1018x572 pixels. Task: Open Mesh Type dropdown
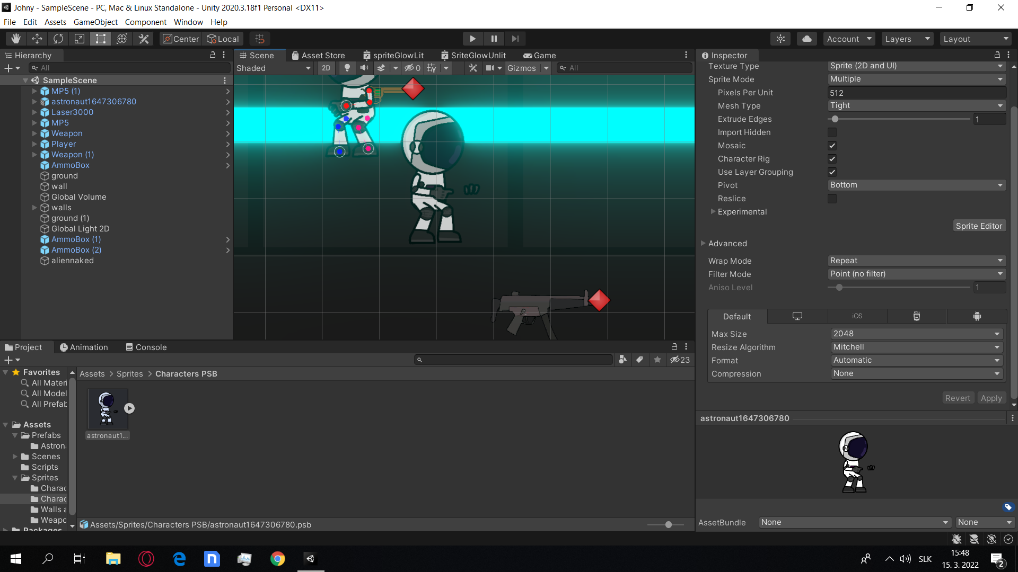[917, 105]
